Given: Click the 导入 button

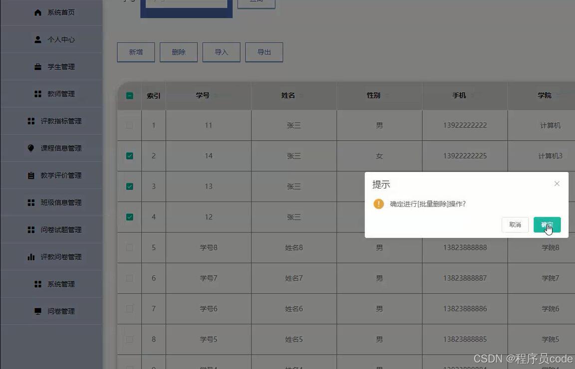Looking at the screenshot, I should 221,52.
